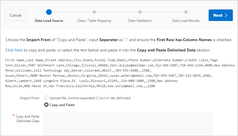Go to the Data Validation step label

tap(140, 21)
